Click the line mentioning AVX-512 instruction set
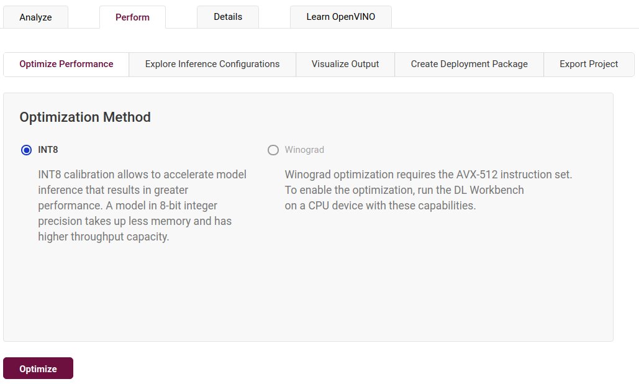639x384 pixels. coord(428,175)
